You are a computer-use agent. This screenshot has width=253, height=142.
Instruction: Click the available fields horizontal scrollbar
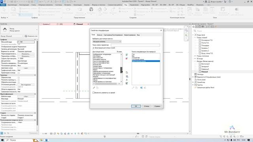(106, 84)
